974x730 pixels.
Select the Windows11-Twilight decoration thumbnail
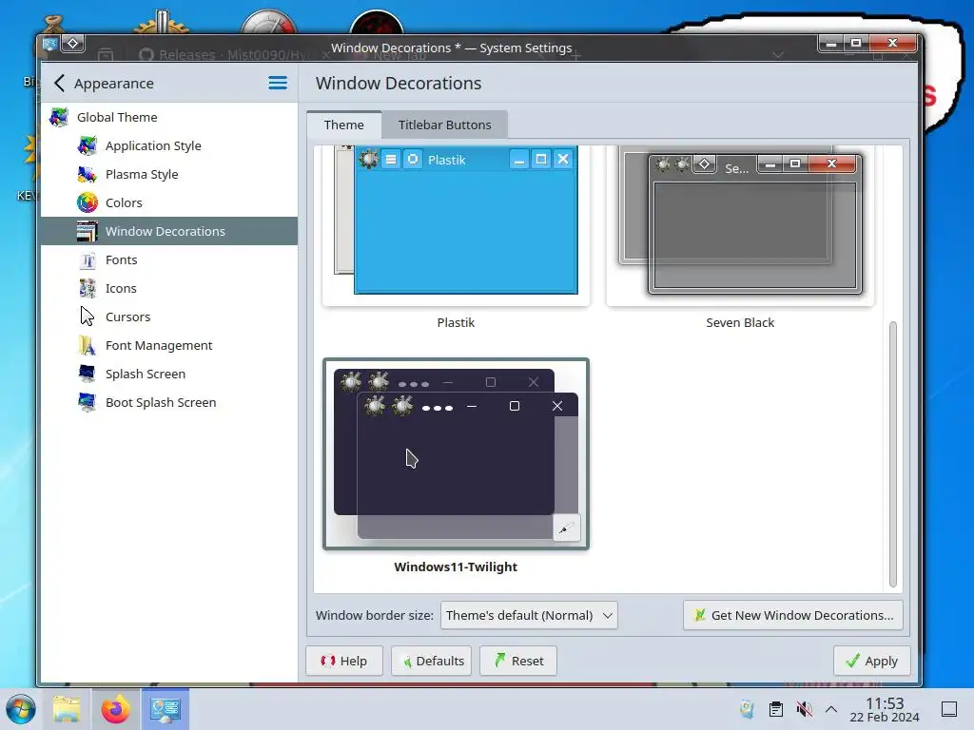[456, 453]
